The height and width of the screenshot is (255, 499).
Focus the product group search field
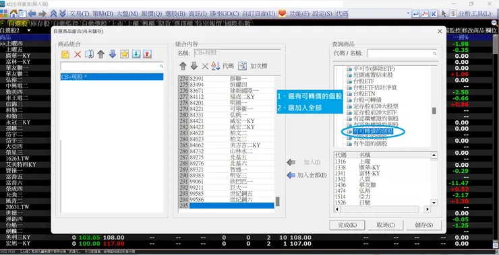(x=112, y=66)
